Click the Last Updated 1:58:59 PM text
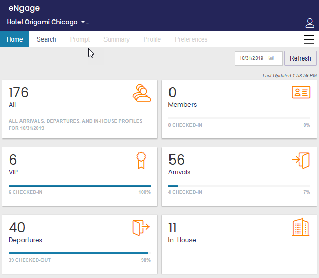This screenshot has width=319, height=278. [x=289, y=76]
